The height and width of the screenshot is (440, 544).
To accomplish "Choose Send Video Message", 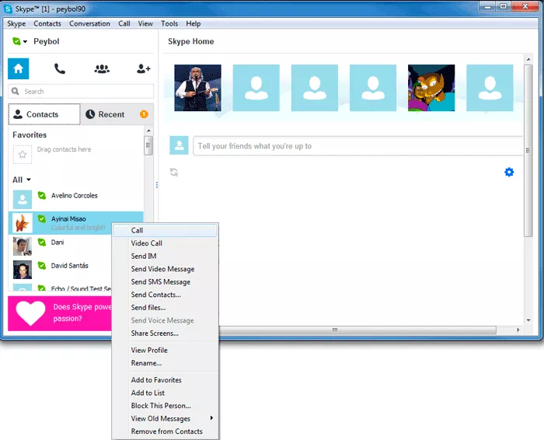I will (166, 269).
